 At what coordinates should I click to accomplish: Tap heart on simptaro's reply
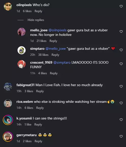click(121, 50)
